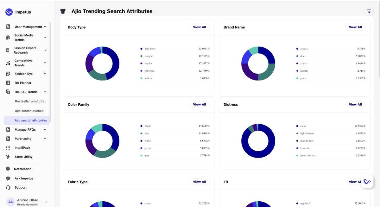The width and height of the screenshot is (380, 207).
Task: Click the avaasa legend color dot
Action: point(297,49)
